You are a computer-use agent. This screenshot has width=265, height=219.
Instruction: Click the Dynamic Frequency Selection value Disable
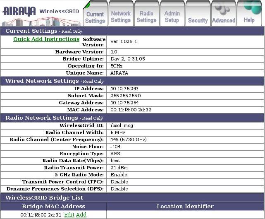(119, 189)
